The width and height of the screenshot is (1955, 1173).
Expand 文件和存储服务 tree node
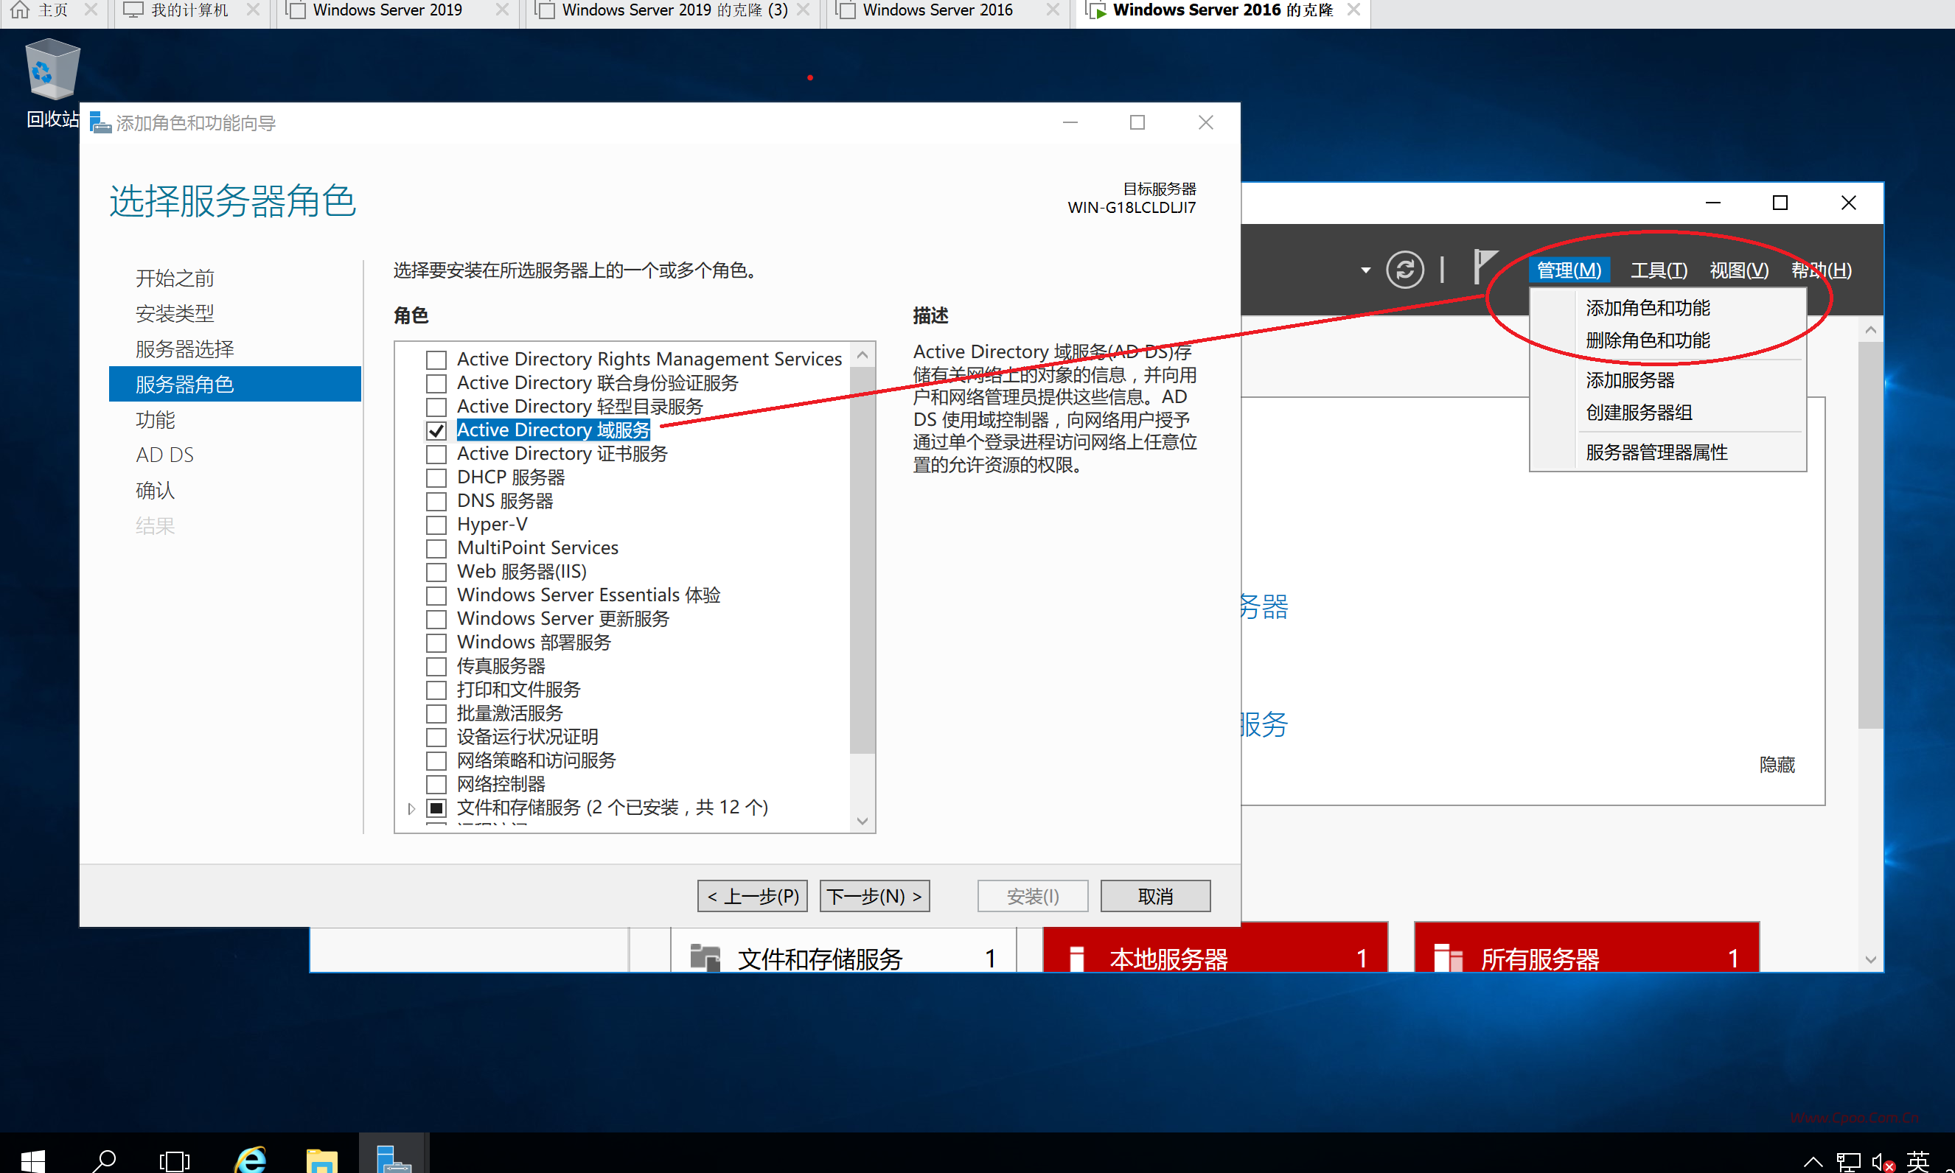[411, 808]
